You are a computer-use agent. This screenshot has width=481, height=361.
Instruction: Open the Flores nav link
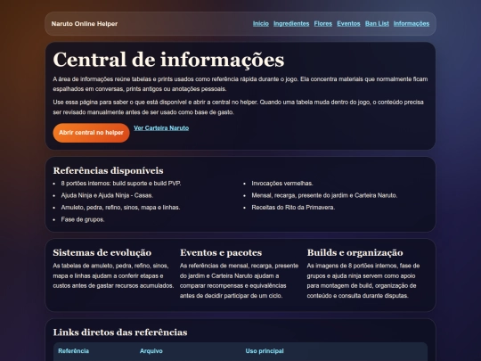323,24
